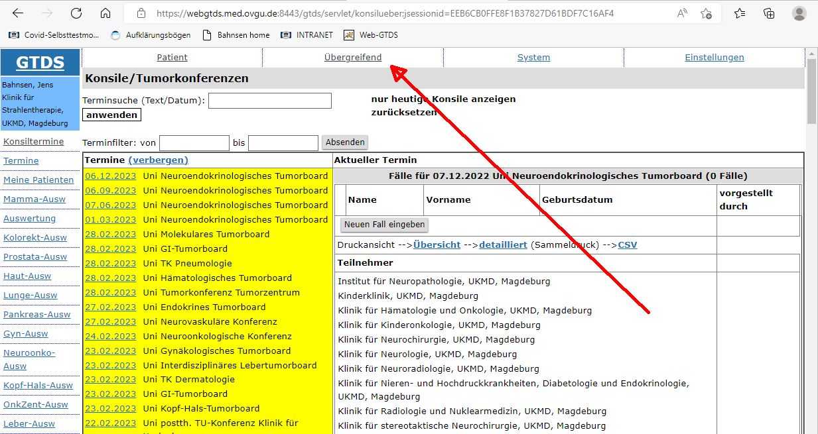Screen dimensions: 818x434
Task: Show only today's Konsile
Action: [443, 98]
